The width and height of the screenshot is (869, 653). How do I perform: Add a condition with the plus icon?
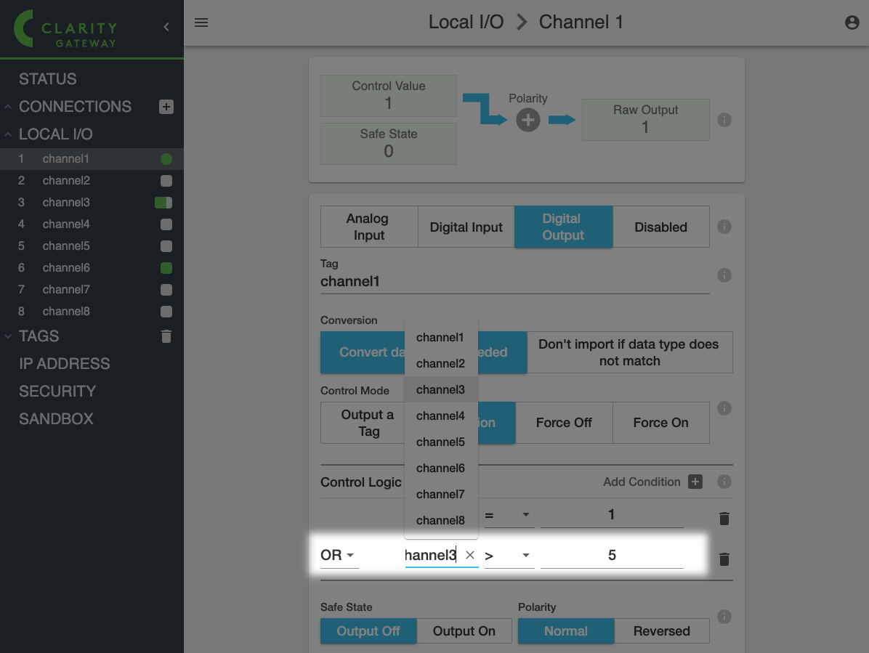point(695,482)
